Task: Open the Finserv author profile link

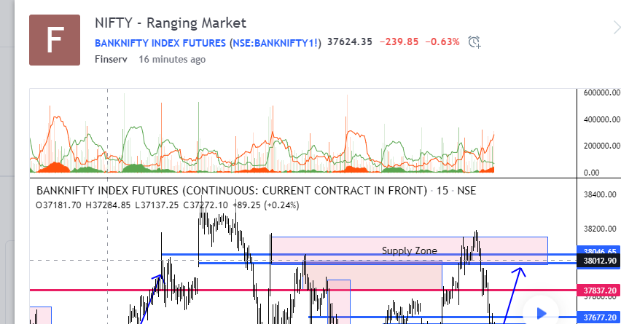Action: click(x=111, y=59)
